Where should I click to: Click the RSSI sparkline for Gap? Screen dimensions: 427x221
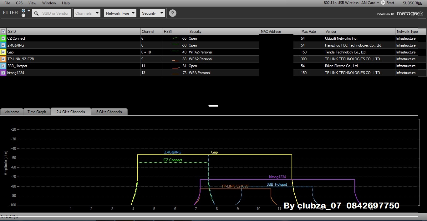176,52
